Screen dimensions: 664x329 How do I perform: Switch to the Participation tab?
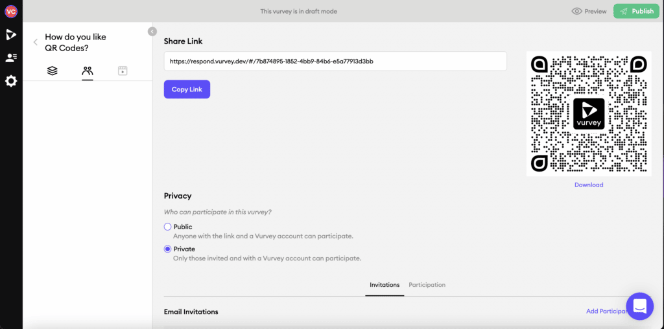427,285
